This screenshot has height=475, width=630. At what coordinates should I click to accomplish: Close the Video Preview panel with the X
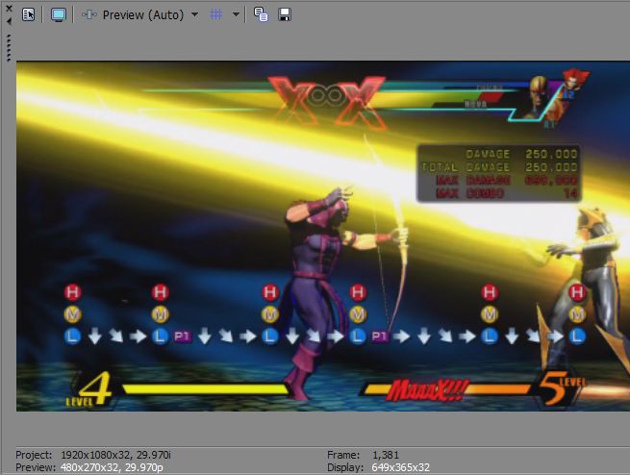[x=9, y=8]
